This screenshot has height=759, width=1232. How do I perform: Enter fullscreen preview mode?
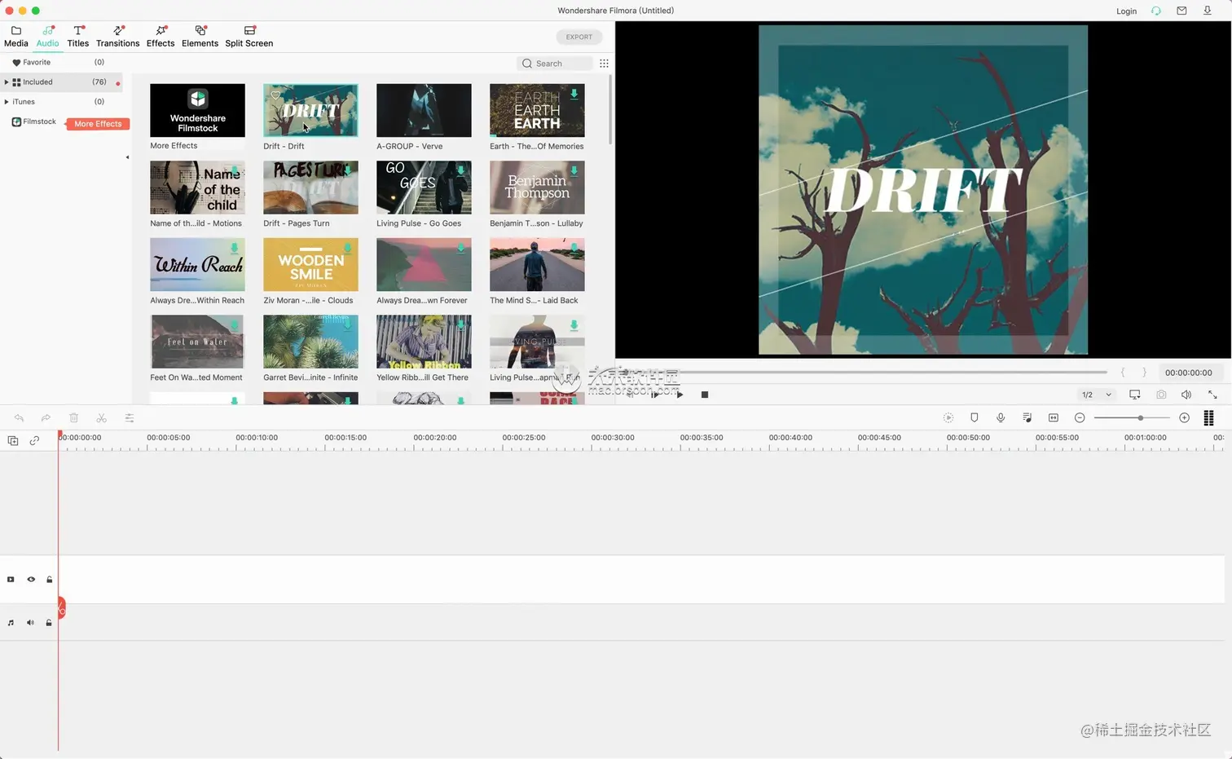tap(1212, 395)
